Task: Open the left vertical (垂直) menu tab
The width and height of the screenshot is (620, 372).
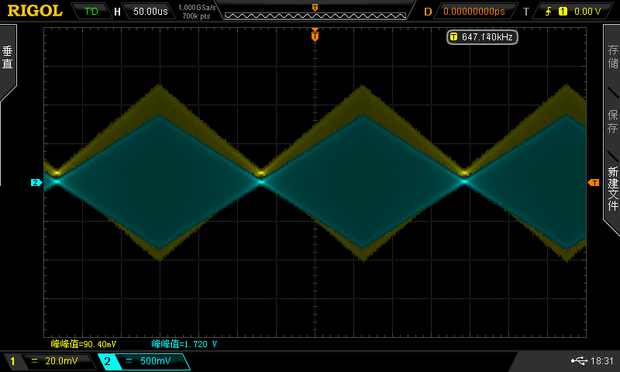Action: pos(8,57)
